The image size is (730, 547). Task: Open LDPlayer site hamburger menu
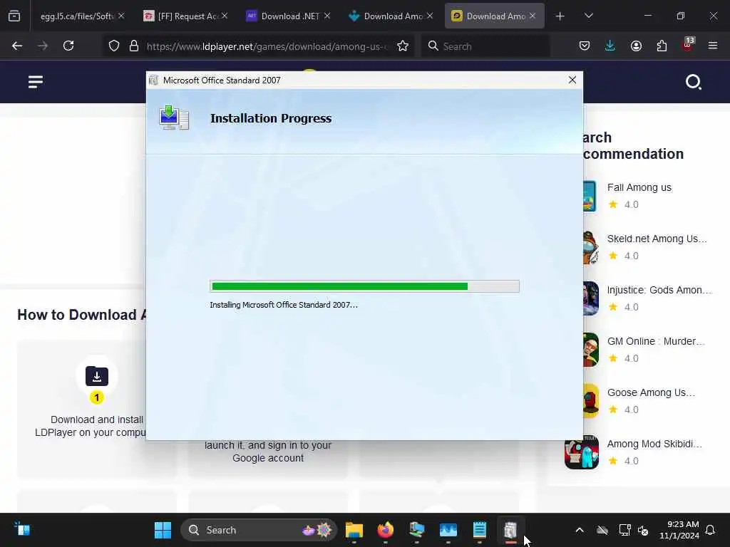pos(36,82)
